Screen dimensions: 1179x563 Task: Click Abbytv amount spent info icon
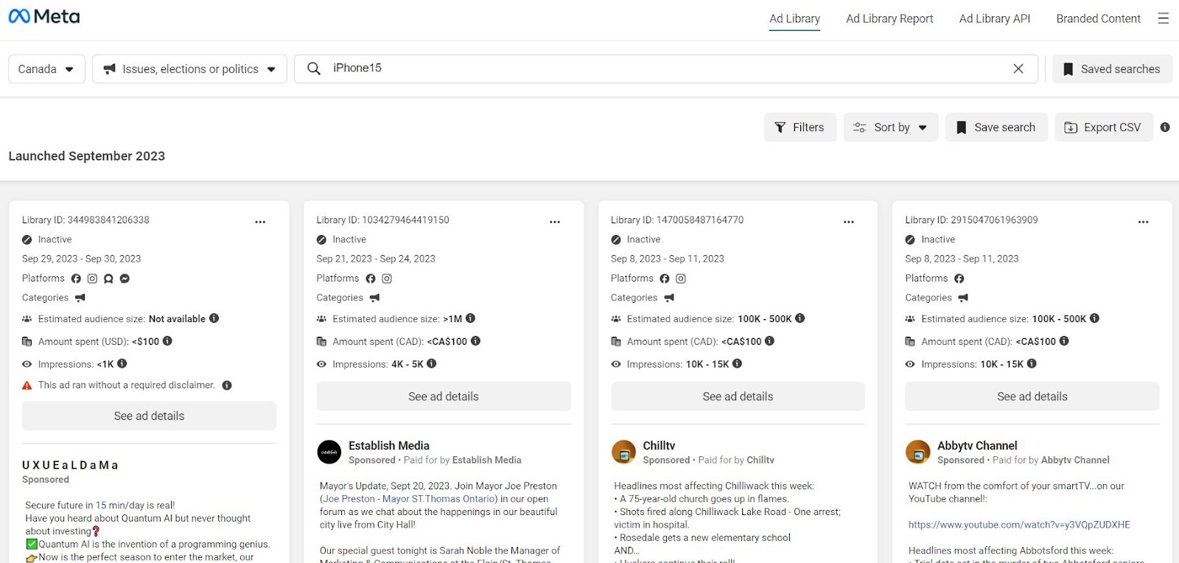(1064, 341)
